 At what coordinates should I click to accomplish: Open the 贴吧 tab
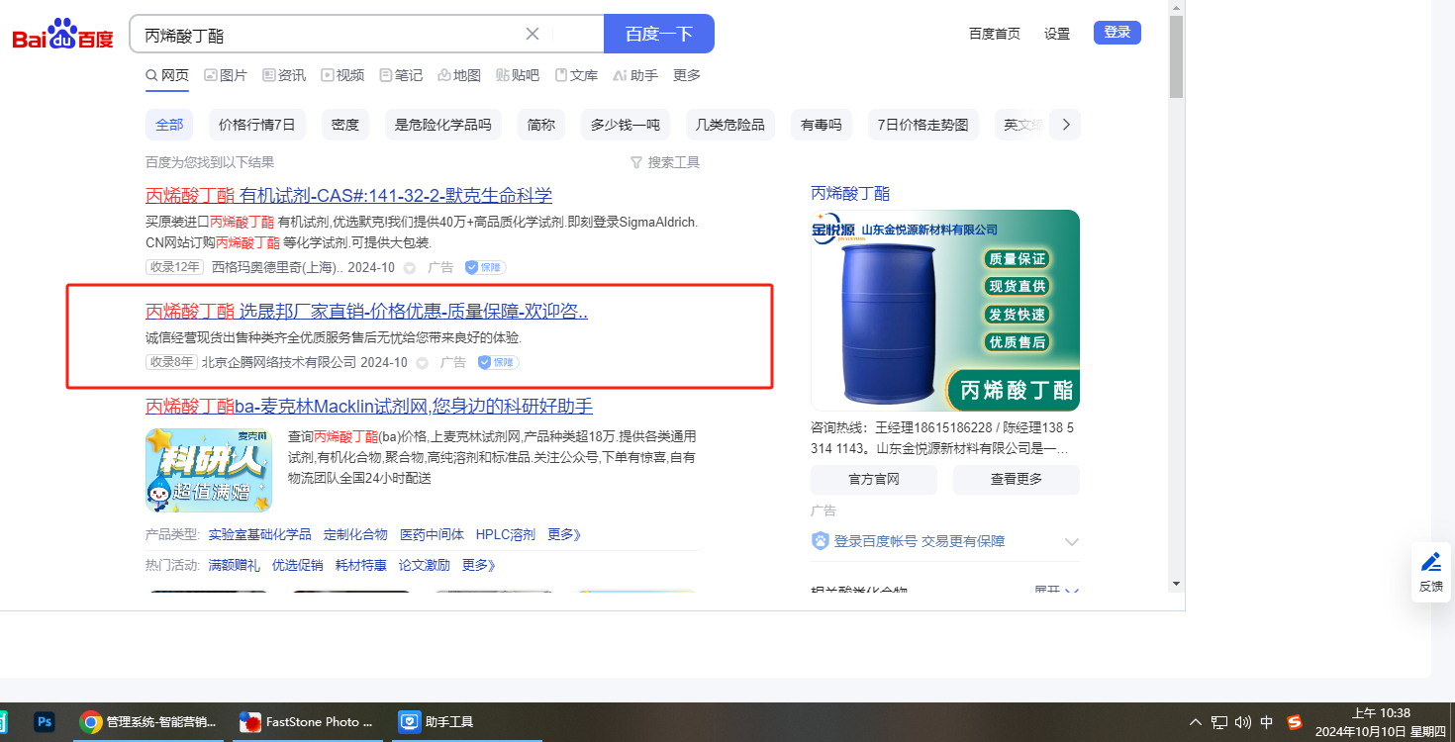(x=518, y=75)
